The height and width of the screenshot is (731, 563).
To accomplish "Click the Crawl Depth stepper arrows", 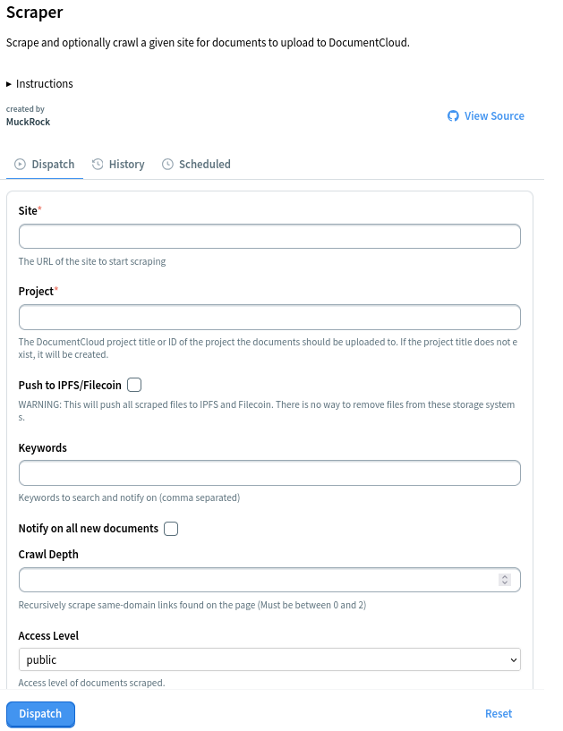I will [x=505, y=580].
